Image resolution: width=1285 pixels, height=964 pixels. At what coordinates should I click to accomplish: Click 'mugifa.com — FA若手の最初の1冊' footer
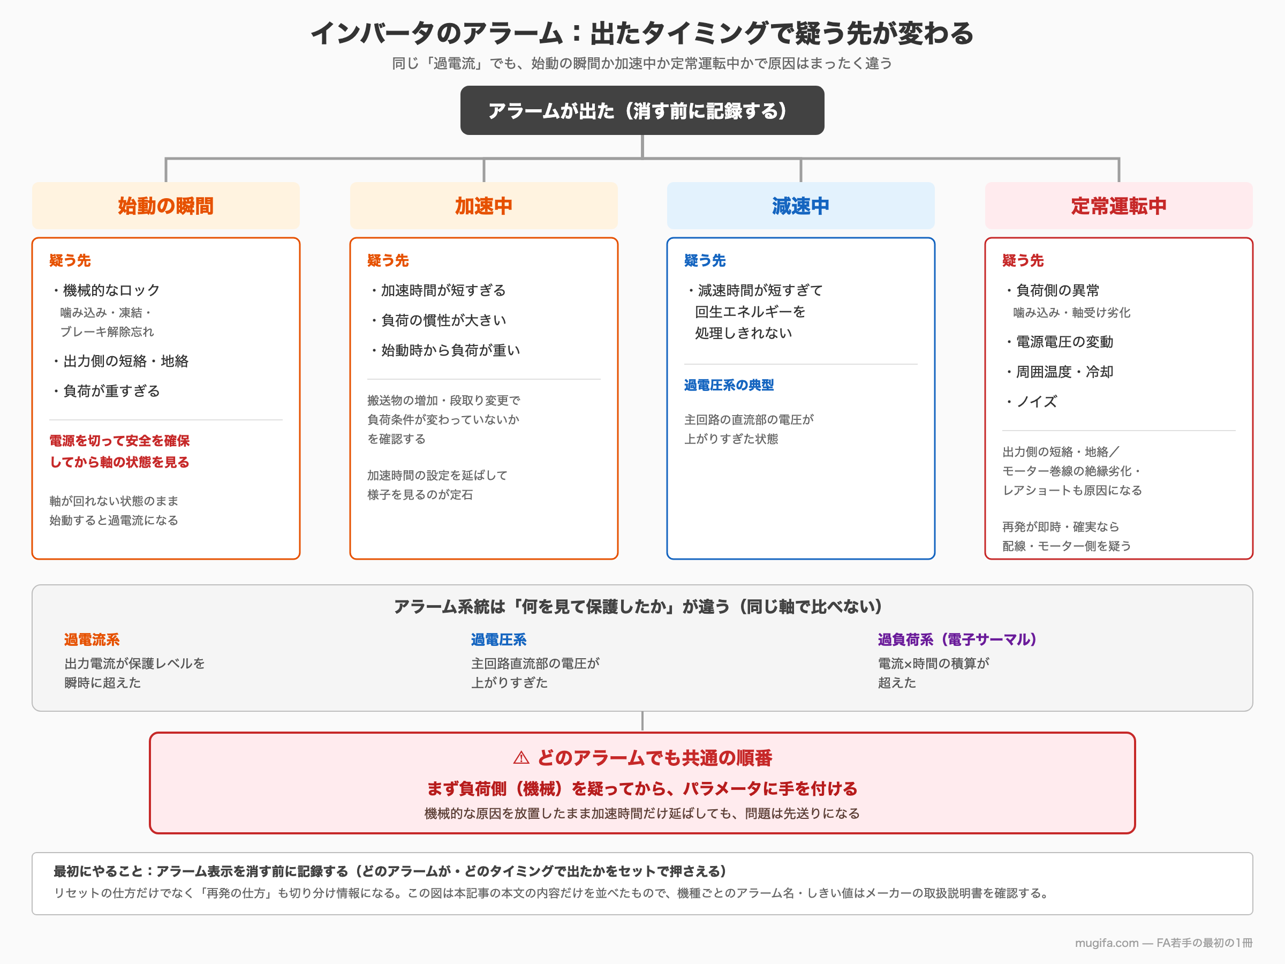[x=1163, y=943]
